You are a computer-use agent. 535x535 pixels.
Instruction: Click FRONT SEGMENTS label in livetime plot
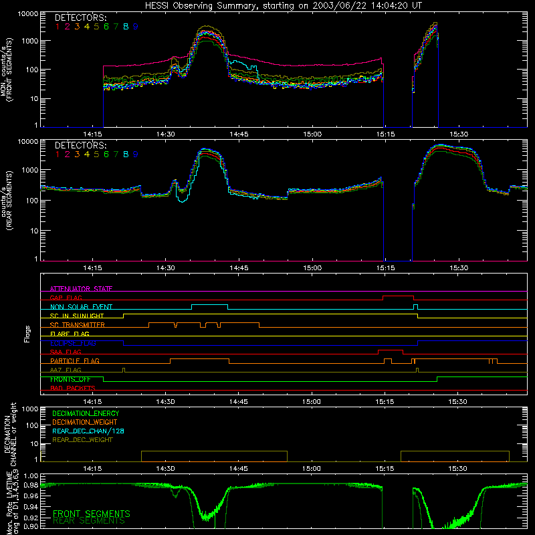point(92,514)
